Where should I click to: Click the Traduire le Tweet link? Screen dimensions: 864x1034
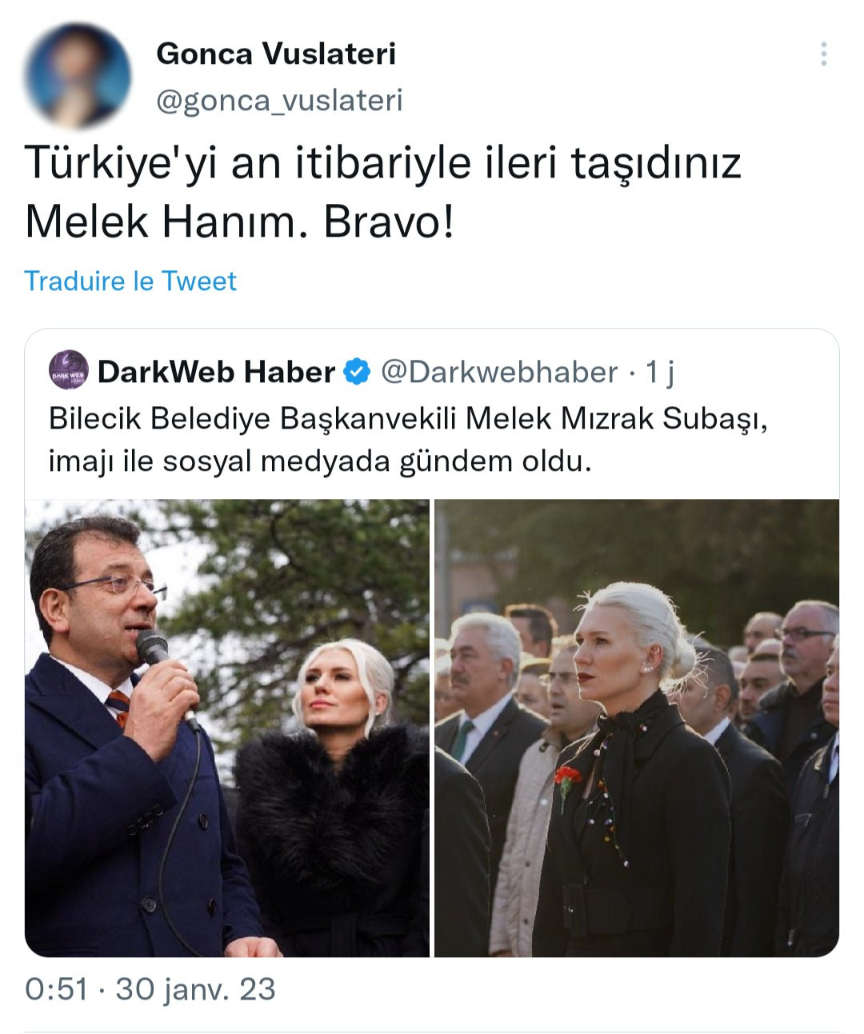tap(130, 281)
